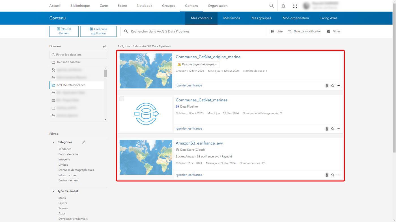The image size is (396, 222).
Task: Open sharing settings for AmazonS3_esrifrance_avv
Action: pos(327,175)
